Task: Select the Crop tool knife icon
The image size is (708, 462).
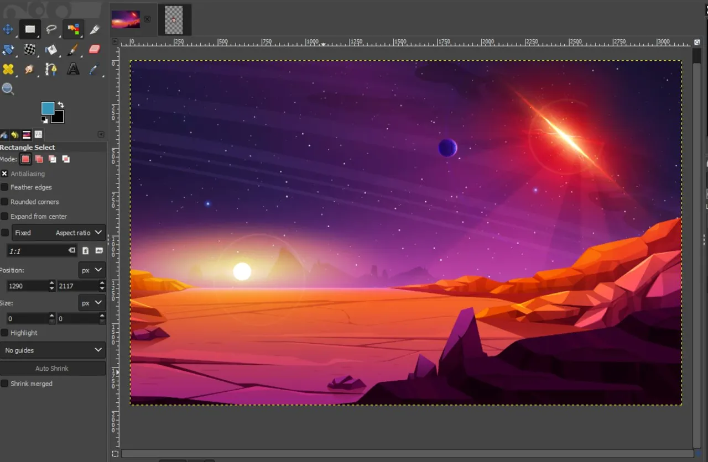Action: [95, 29]
